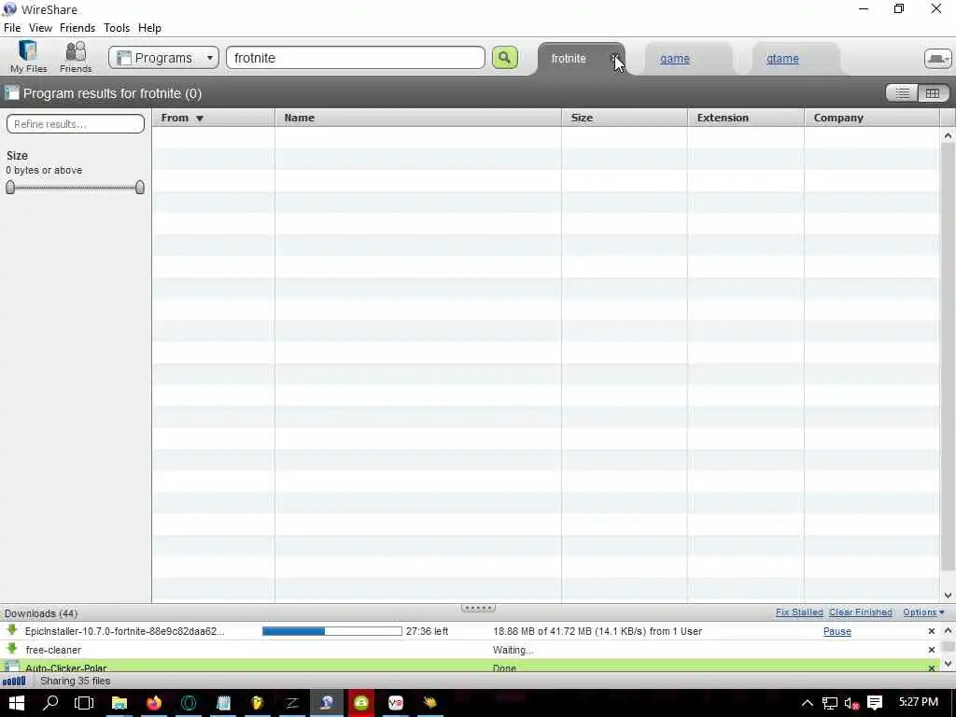Click the muted volume tray icon
The height and width of the screenshot is (717, 956).
coord(851,704)
